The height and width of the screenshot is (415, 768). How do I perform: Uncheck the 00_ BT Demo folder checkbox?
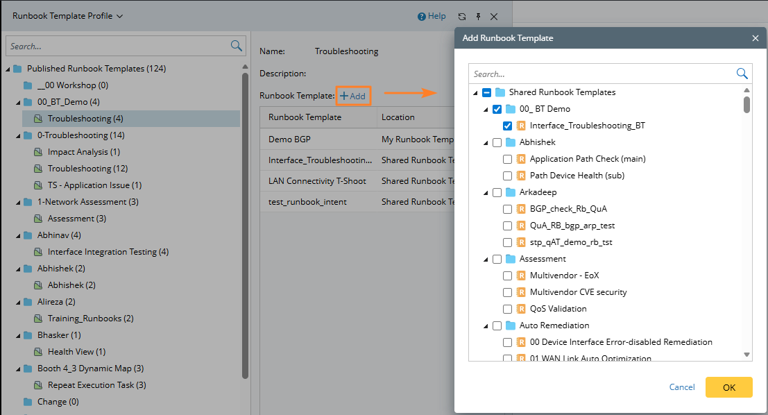pyautogui.click(x=497, y=109)
